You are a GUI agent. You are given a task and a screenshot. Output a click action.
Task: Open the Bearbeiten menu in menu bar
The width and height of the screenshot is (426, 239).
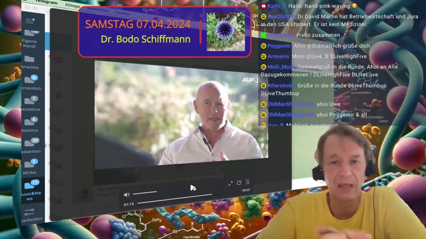coord(98,9)
